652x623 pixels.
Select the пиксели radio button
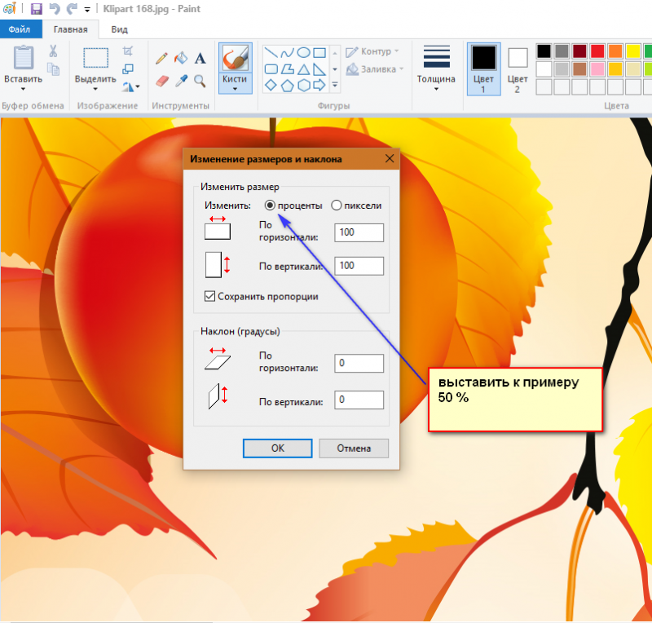[x=337, y=205]
